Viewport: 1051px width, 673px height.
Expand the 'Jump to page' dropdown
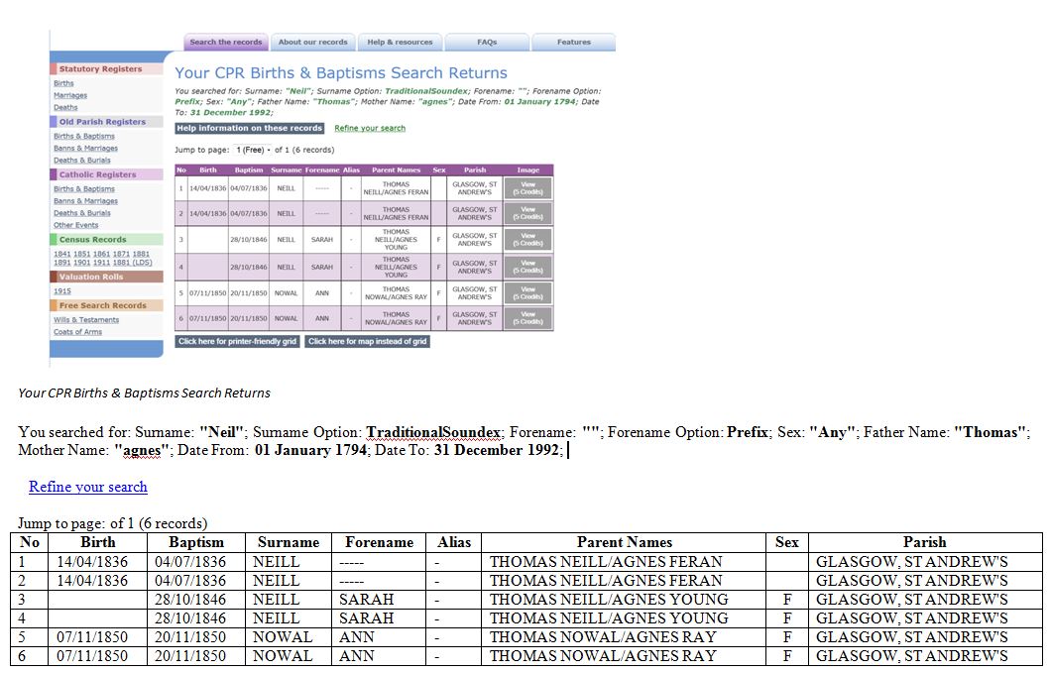pyautogui.click(x=254, y=150)
